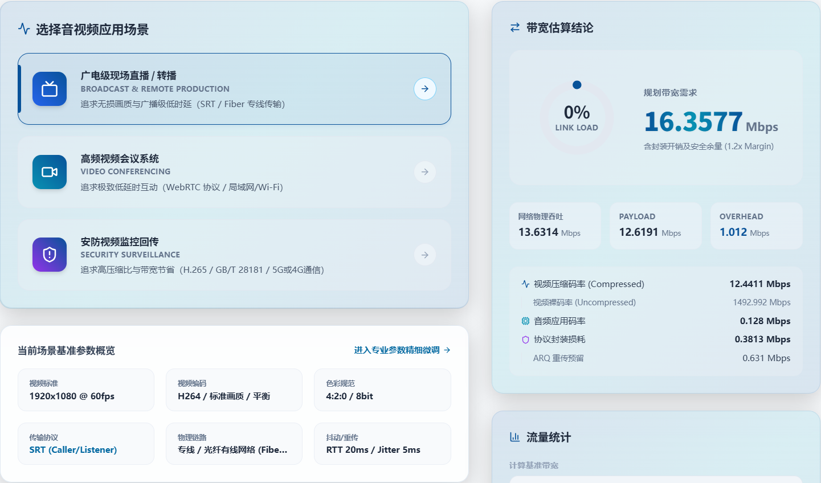
Task: Click the arrow on the 安防视频监控回传 card
Action: [425, 255]
